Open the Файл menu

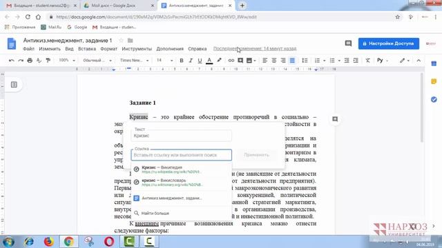28,49
